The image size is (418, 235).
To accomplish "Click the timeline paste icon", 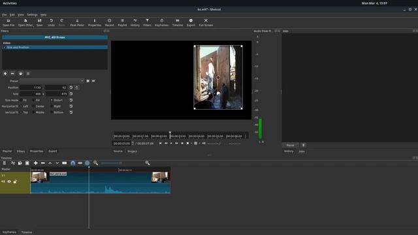I will tap(27, 163).
